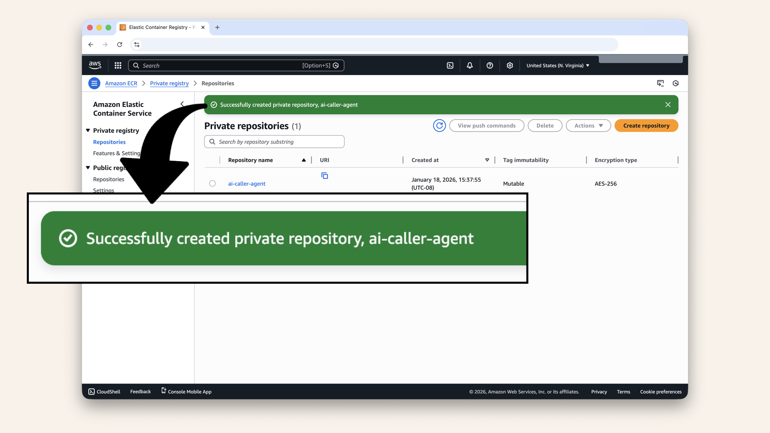770x433 pixels.
Task: Open AWS settings gear icon
Action: [x=509, y=65]
